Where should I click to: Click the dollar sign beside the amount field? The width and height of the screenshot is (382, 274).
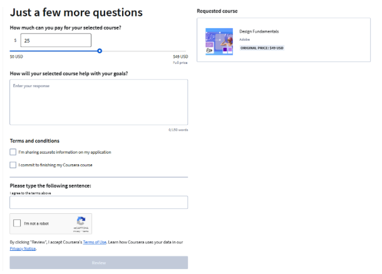[16, 40]
